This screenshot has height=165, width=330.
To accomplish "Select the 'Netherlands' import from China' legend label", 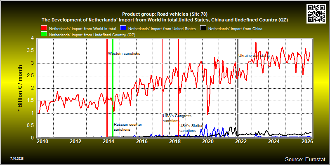I will [235, 29].
